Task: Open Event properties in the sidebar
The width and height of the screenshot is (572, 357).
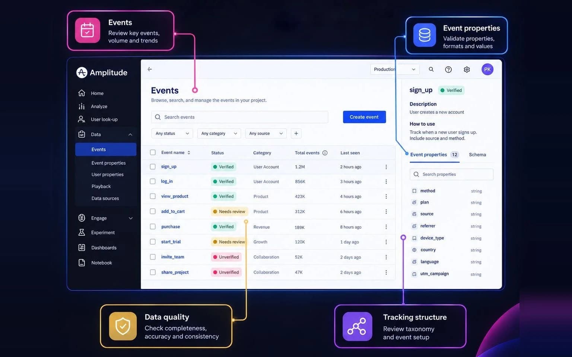Action: click(108, 163)
